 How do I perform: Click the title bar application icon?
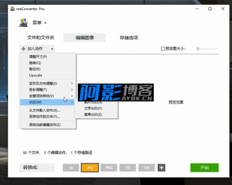pos(13,9)
